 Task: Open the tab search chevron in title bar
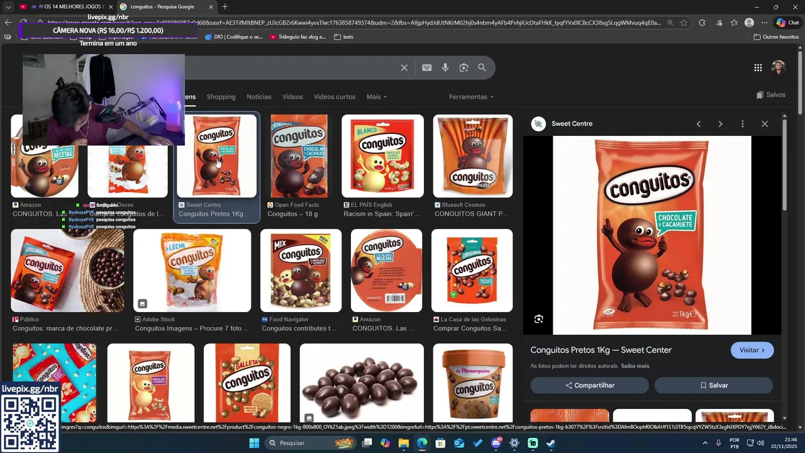(8, 7)
